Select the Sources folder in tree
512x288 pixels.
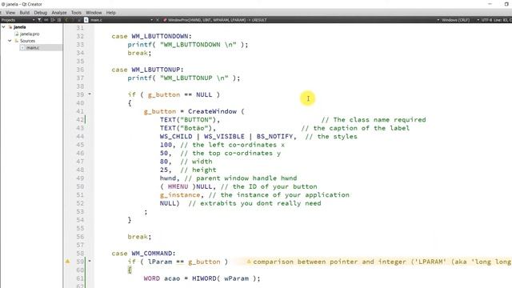(27, 41)
